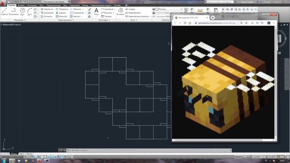The image size is (290, 163).
Task: Click the Erase tool icon in Редактирование panel
Action: (90, 9)
